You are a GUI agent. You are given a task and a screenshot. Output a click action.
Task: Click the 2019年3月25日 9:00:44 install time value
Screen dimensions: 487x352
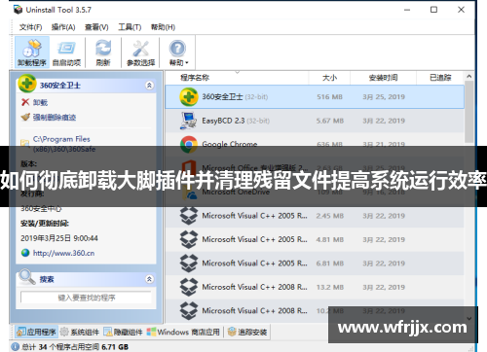click(59, 238)
